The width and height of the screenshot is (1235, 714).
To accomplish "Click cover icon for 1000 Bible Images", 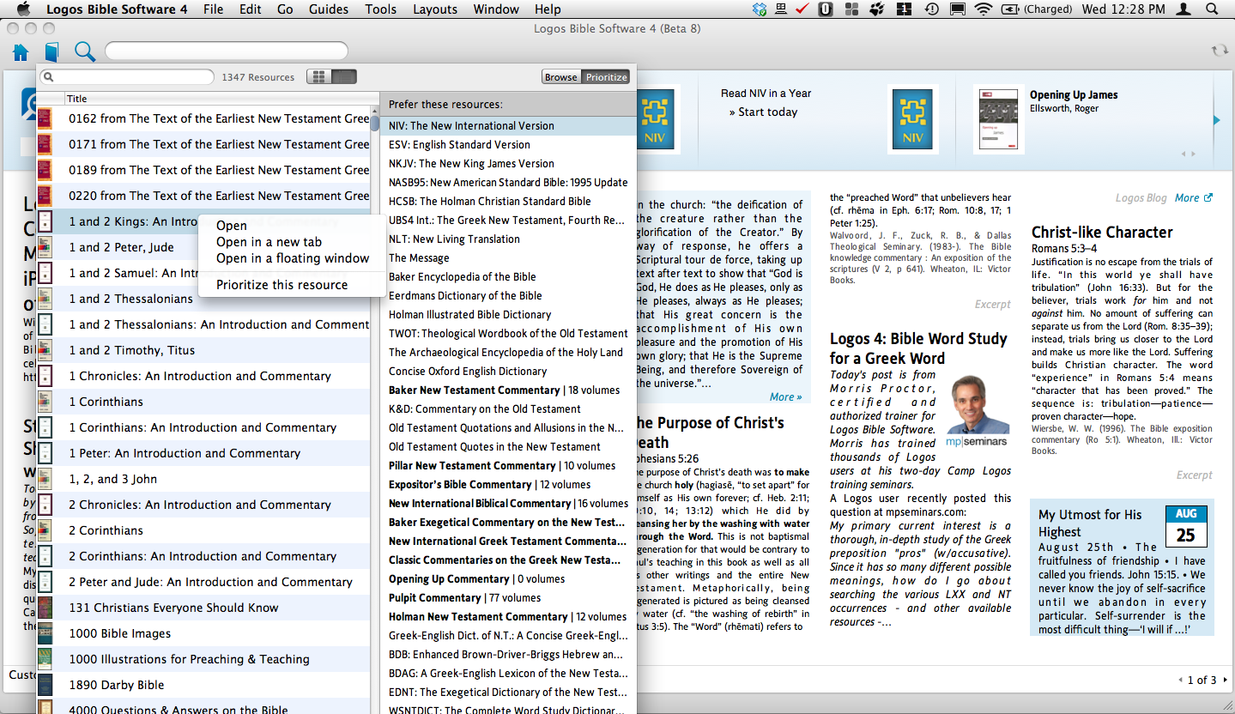I will [45, 633].
